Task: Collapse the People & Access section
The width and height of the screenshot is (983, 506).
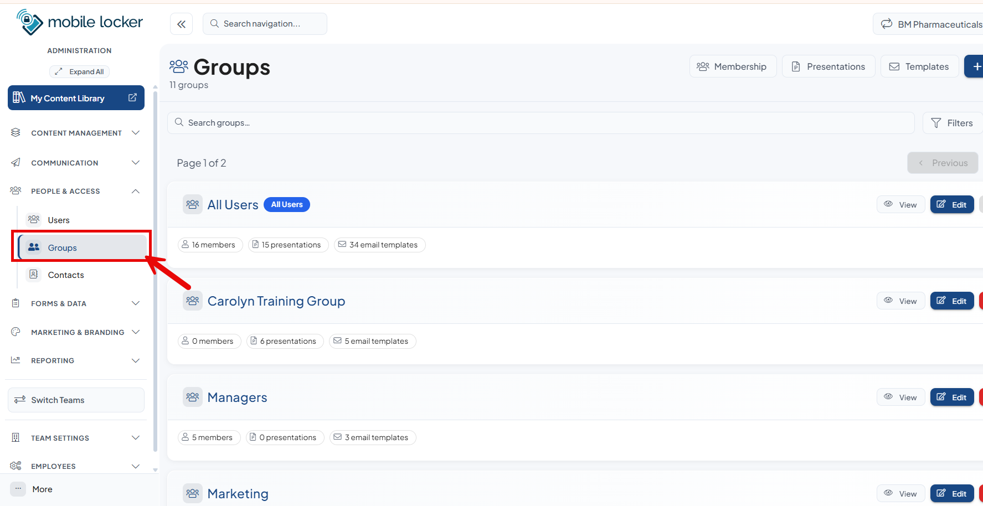Action: click(x=76, y=191)
